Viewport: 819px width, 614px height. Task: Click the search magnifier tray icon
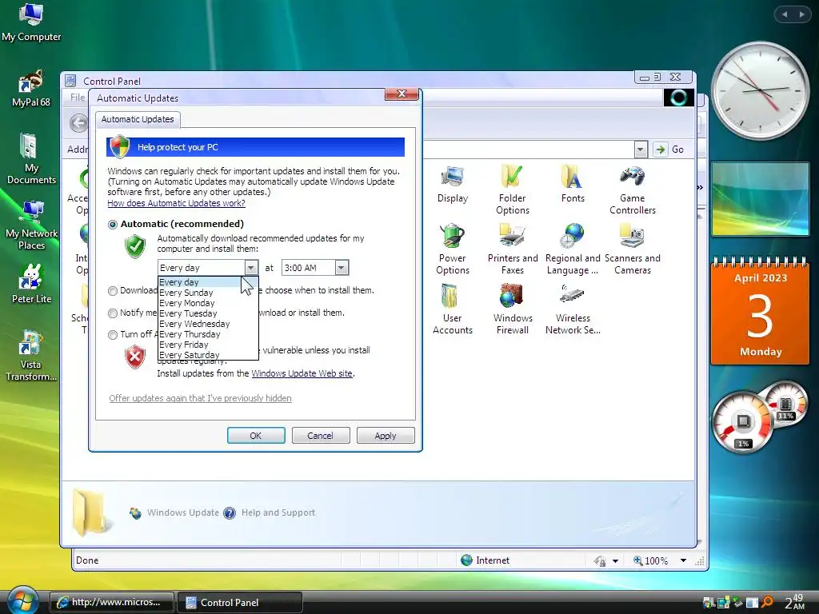pyautogui.click(x=767, y=602)
